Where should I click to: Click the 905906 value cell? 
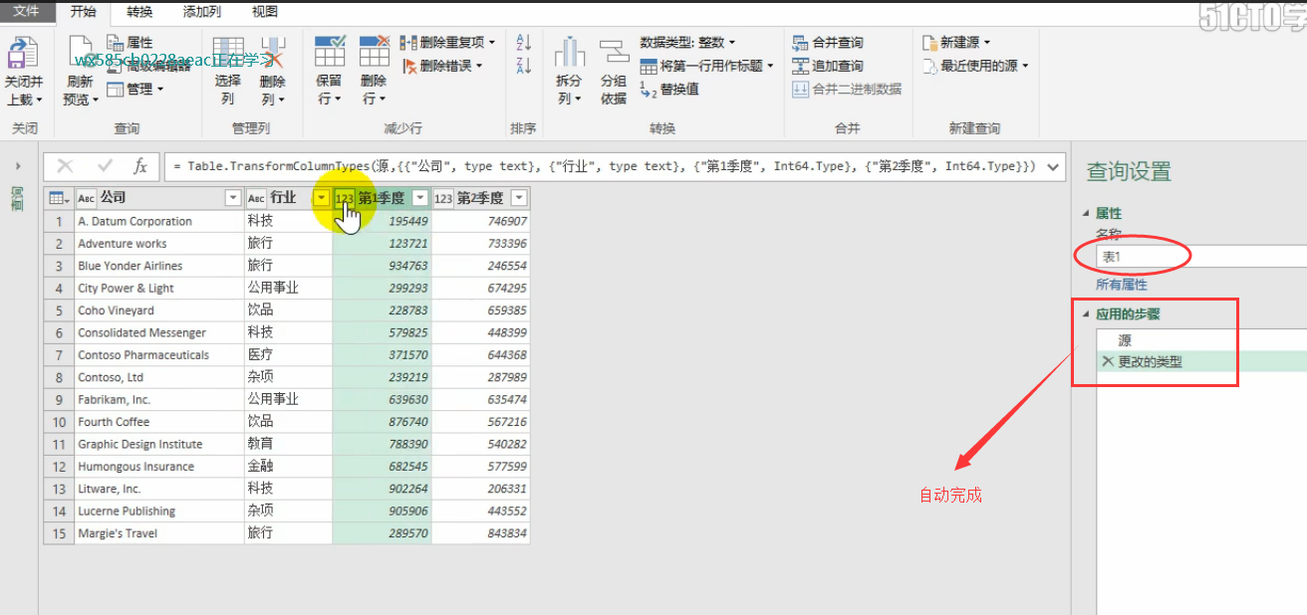382,512
